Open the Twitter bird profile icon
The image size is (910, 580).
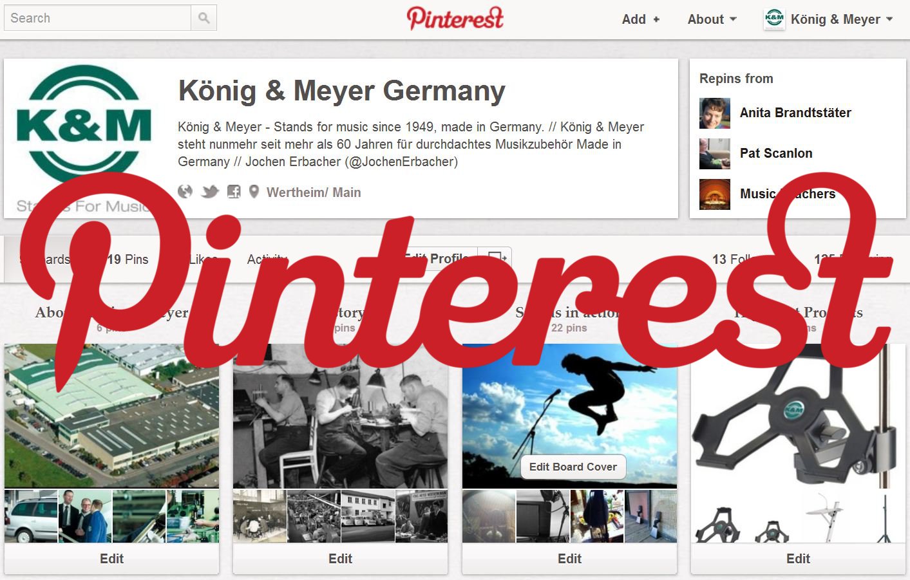click(x=210, y=192)
